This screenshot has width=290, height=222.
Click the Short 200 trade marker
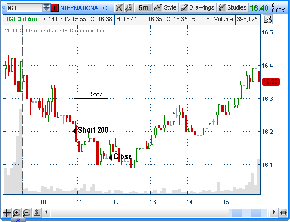(x=91, y=130)
